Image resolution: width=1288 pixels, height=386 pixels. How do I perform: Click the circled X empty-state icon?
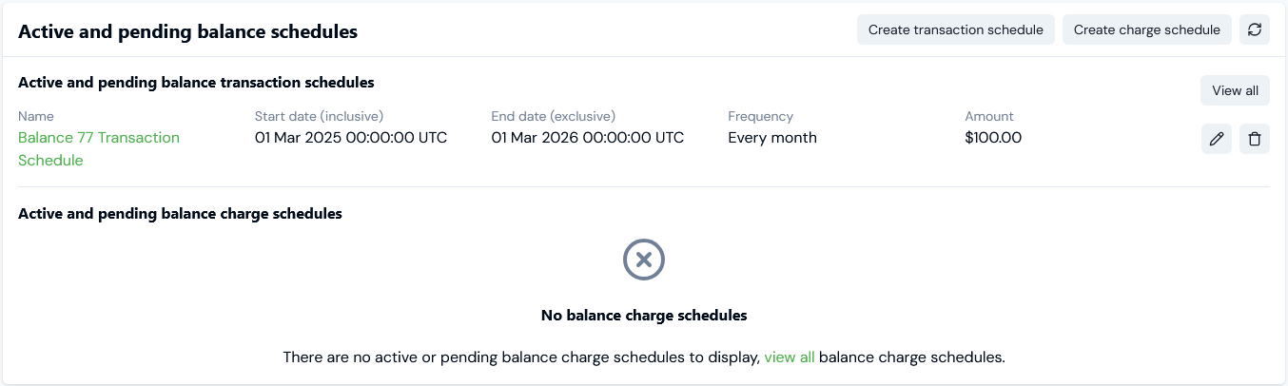click(x=644, y=259)
